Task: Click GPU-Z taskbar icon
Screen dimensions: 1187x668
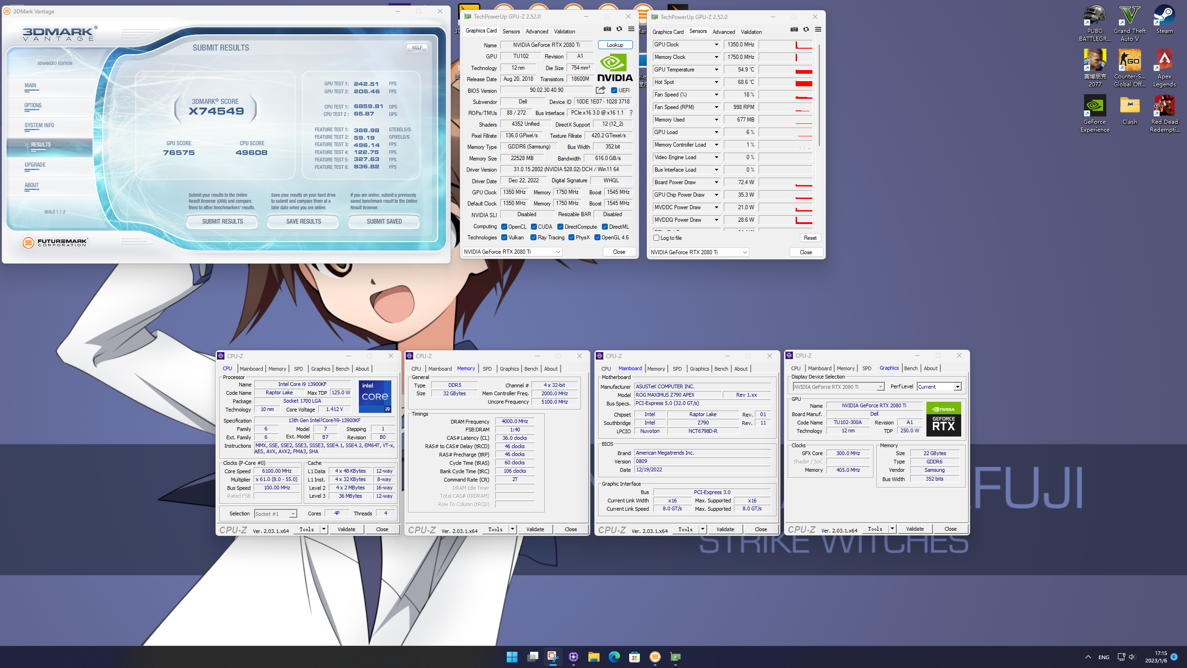Action: (x=675, y=657)
